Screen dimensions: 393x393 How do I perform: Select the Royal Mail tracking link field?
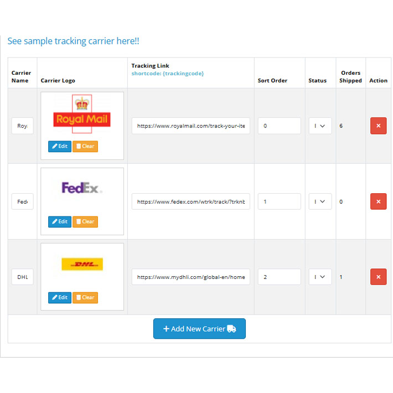[191, 126]
